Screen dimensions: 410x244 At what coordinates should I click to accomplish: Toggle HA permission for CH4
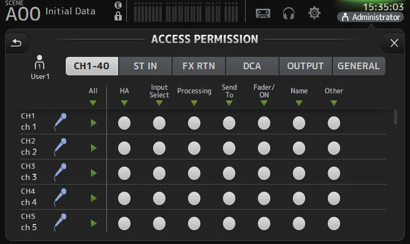[124, 198]
